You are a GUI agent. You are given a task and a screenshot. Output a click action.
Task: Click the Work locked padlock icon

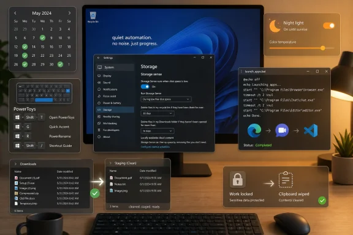(x=238, y=179)
